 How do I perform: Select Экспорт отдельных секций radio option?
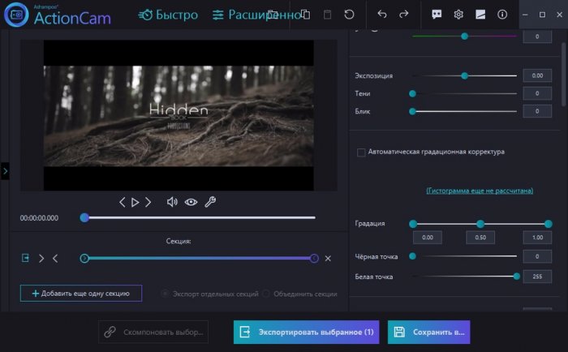coord(166,294)
